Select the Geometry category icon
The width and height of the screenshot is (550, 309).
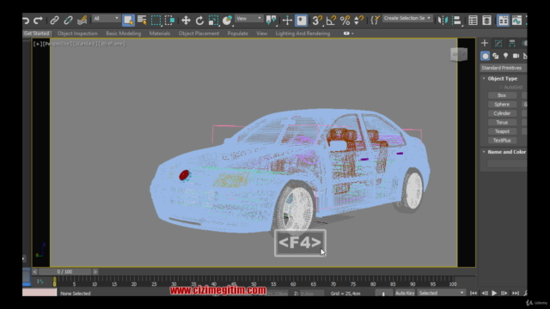(485, 56)
